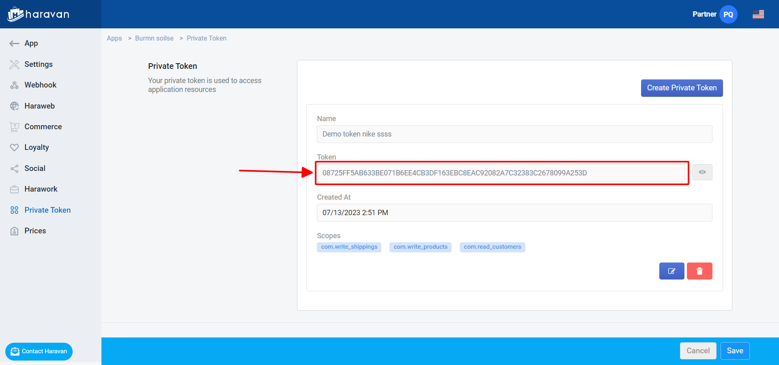Go to Apps breadcrumb link
This screenshot has height=365, width=779.
pyautogui.click(x=114, y=38)
